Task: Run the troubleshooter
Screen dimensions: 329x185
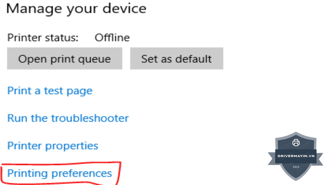Action: point(68,118)
